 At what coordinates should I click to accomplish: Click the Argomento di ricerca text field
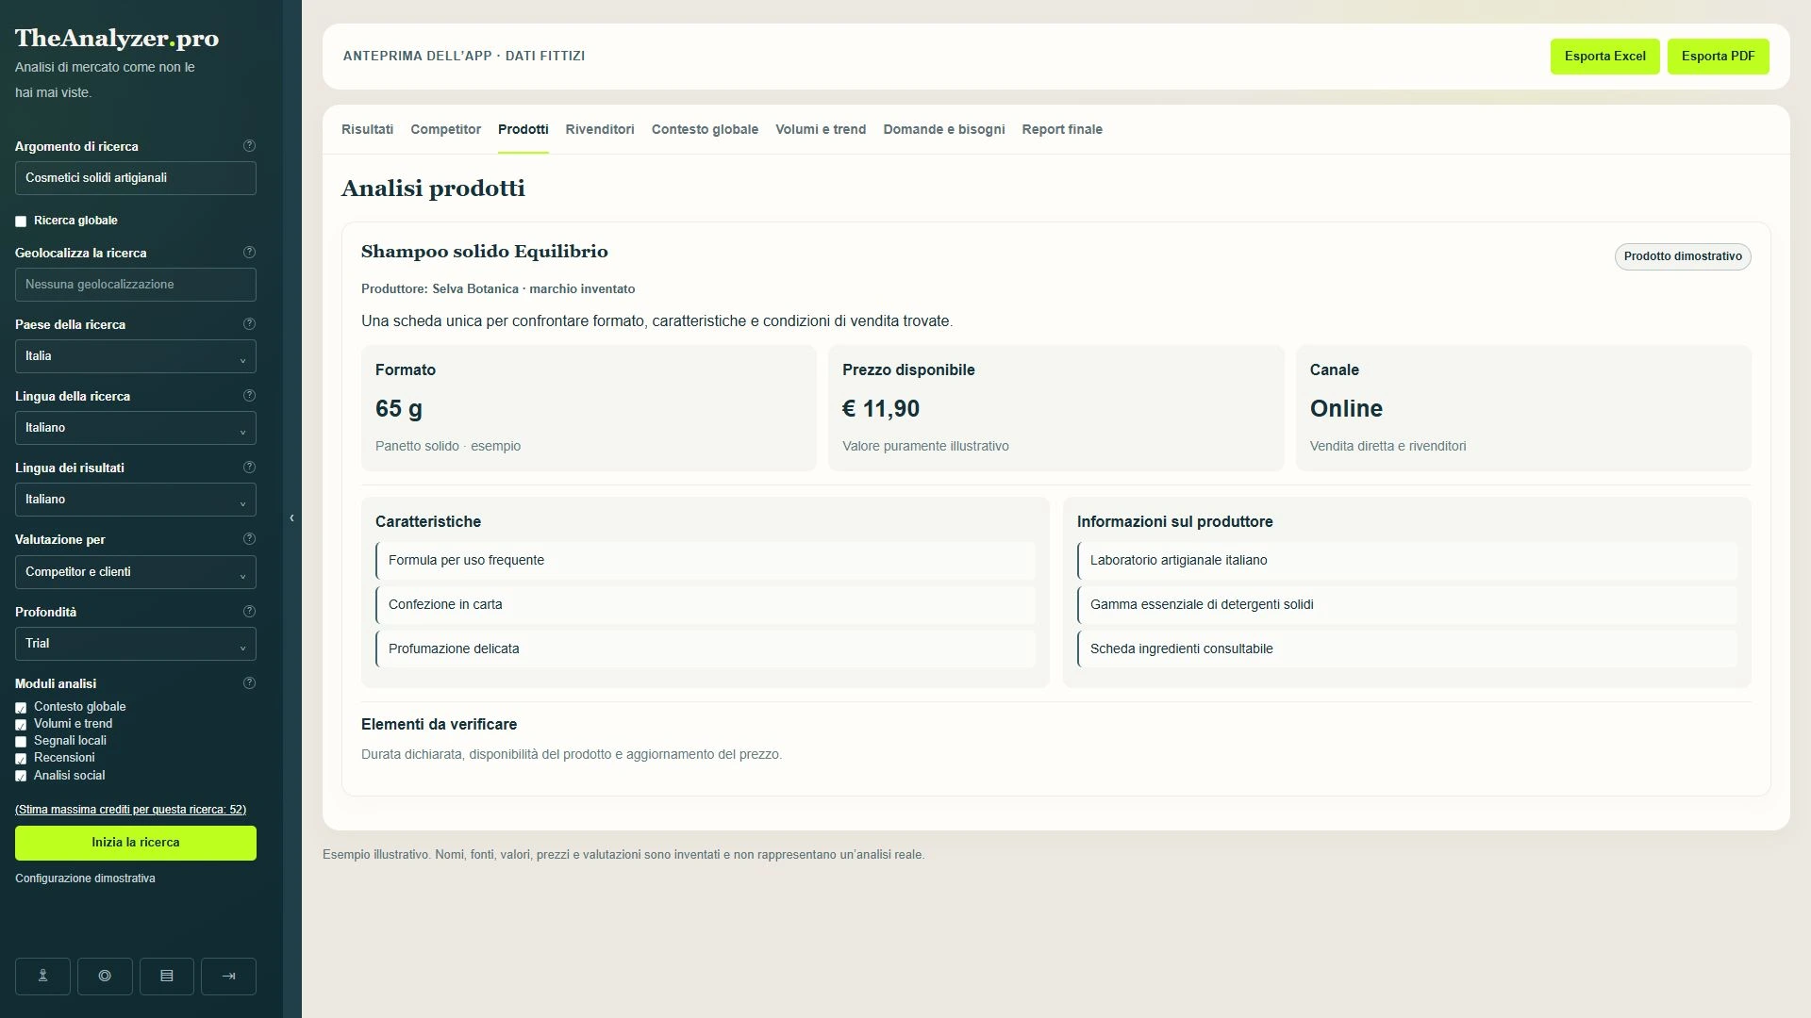coord(136,178)
